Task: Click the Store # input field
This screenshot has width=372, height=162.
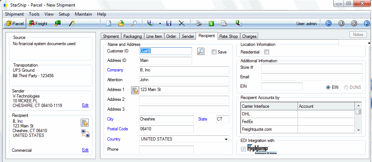Action: (x=312, y=67)
